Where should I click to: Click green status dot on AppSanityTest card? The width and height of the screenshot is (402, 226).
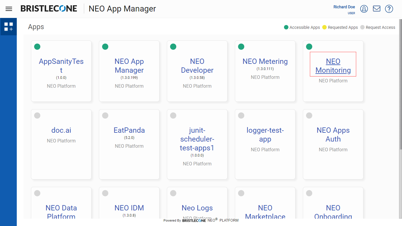tap(37, 46)
